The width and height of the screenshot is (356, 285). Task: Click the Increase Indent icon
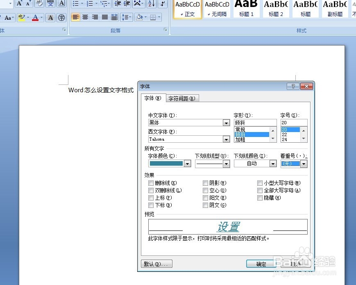pos(127,3)
